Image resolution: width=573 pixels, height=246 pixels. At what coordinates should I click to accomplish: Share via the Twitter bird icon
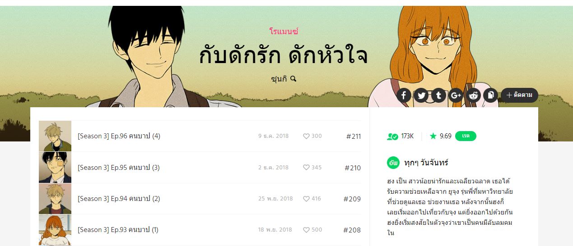click(421, 95)
